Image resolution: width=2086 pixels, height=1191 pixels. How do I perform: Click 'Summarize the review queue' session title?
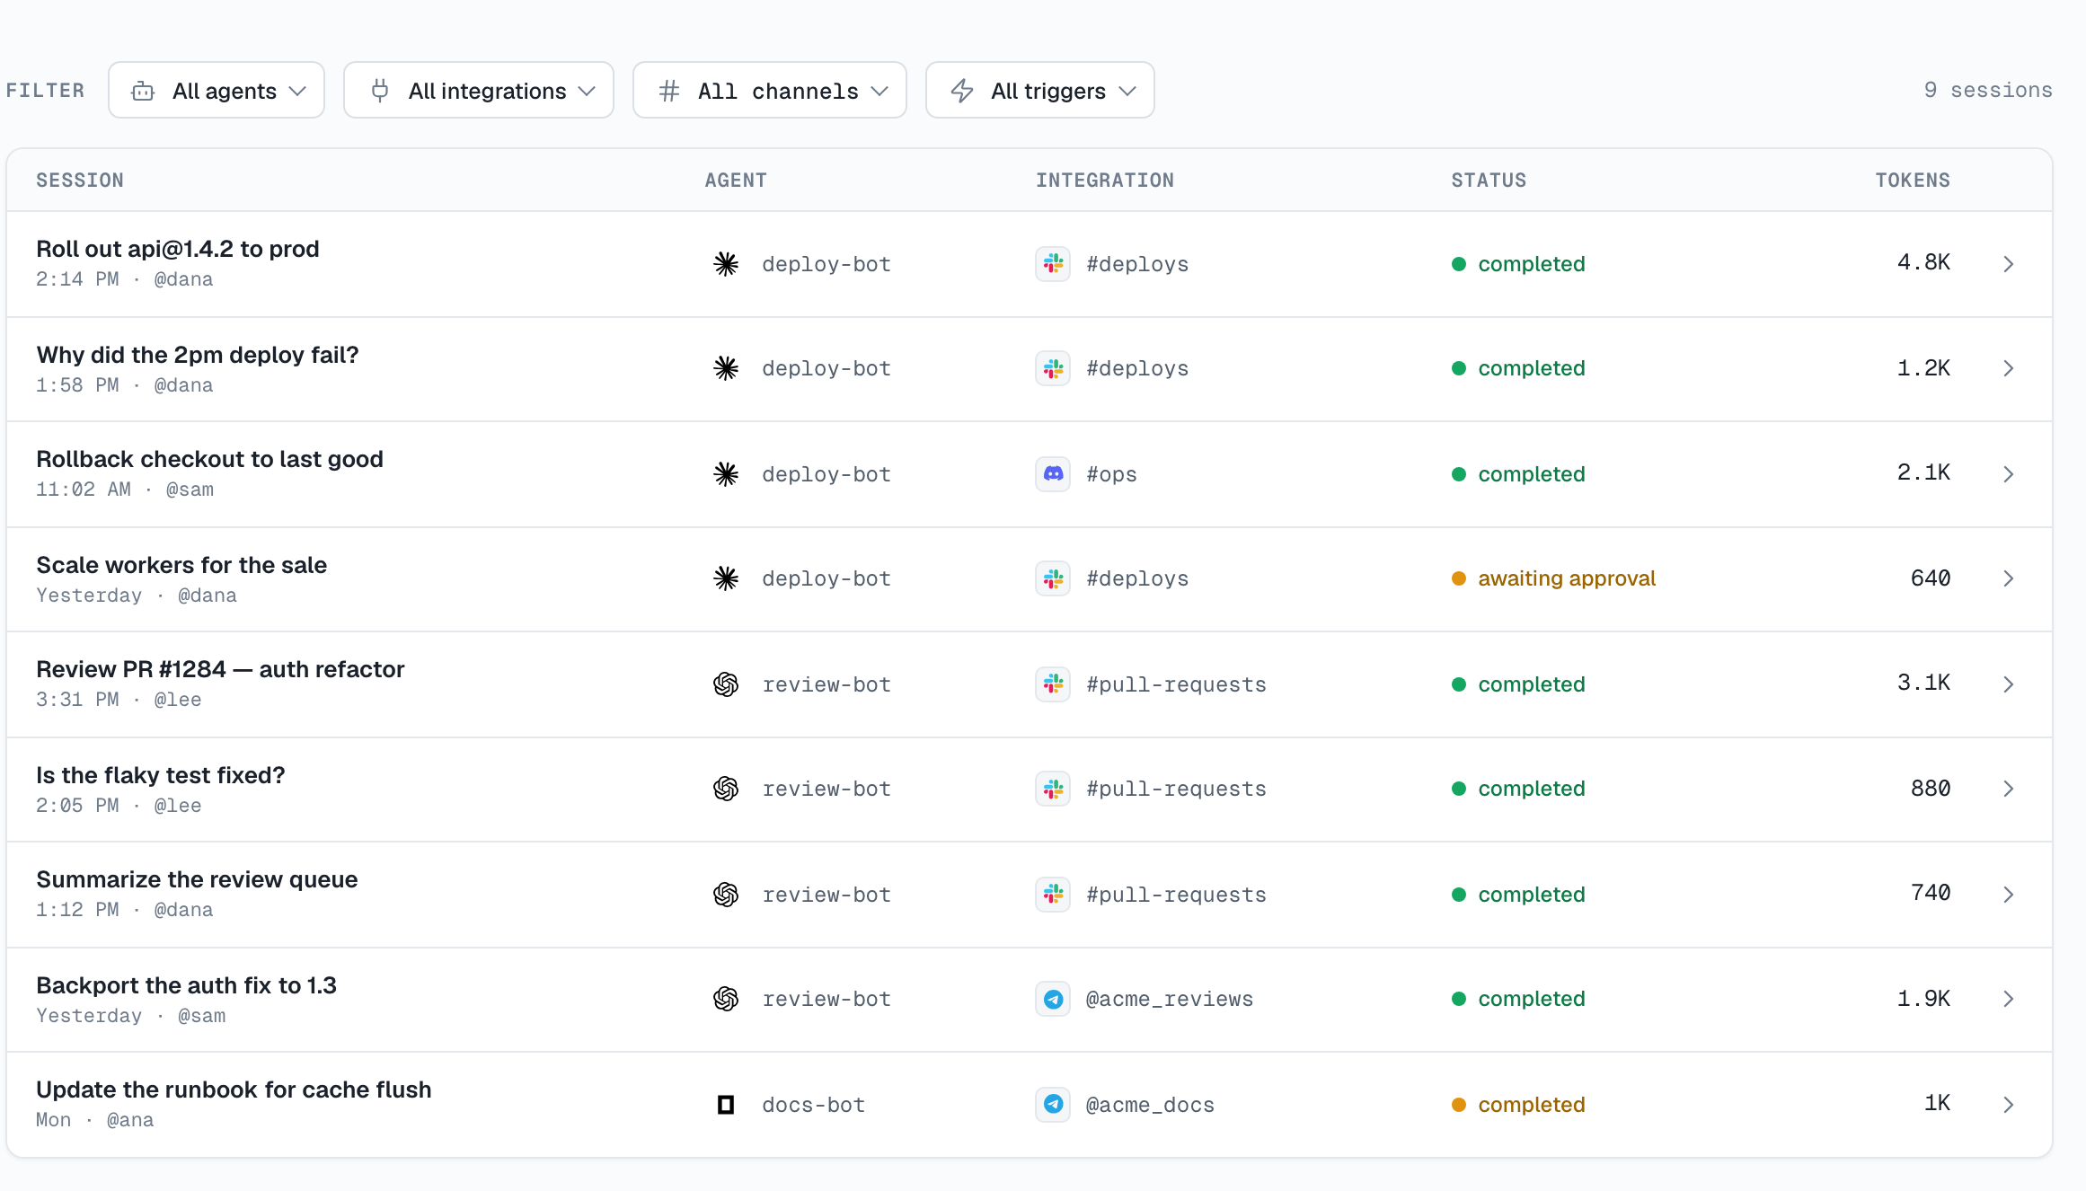[x=197, y=879]
